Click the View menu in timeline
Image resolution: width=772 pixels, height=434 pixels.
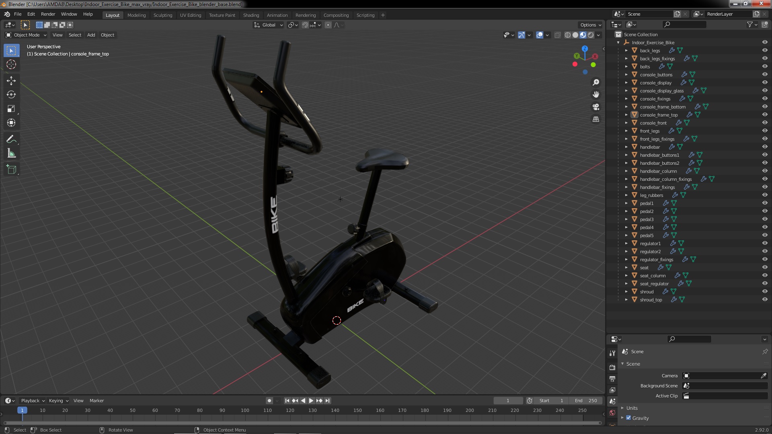pos(78,401)
